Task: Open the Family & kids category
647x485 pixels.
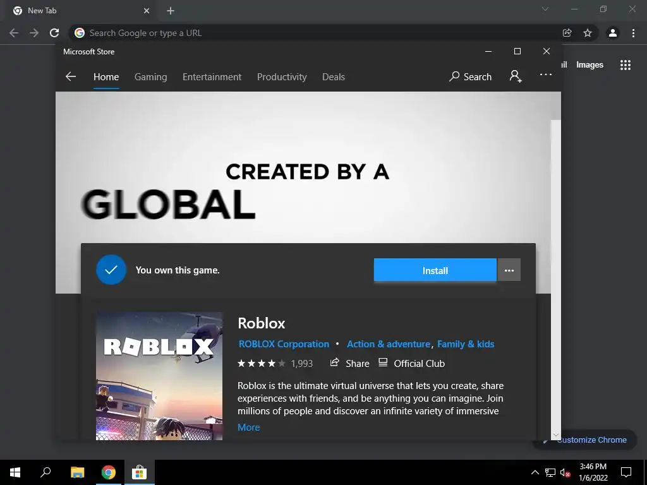Action: 466,344
